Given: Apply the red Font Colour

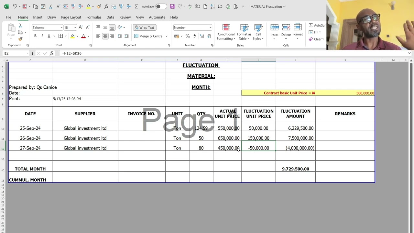Looking at the screenshot, I should coord(83,36).
